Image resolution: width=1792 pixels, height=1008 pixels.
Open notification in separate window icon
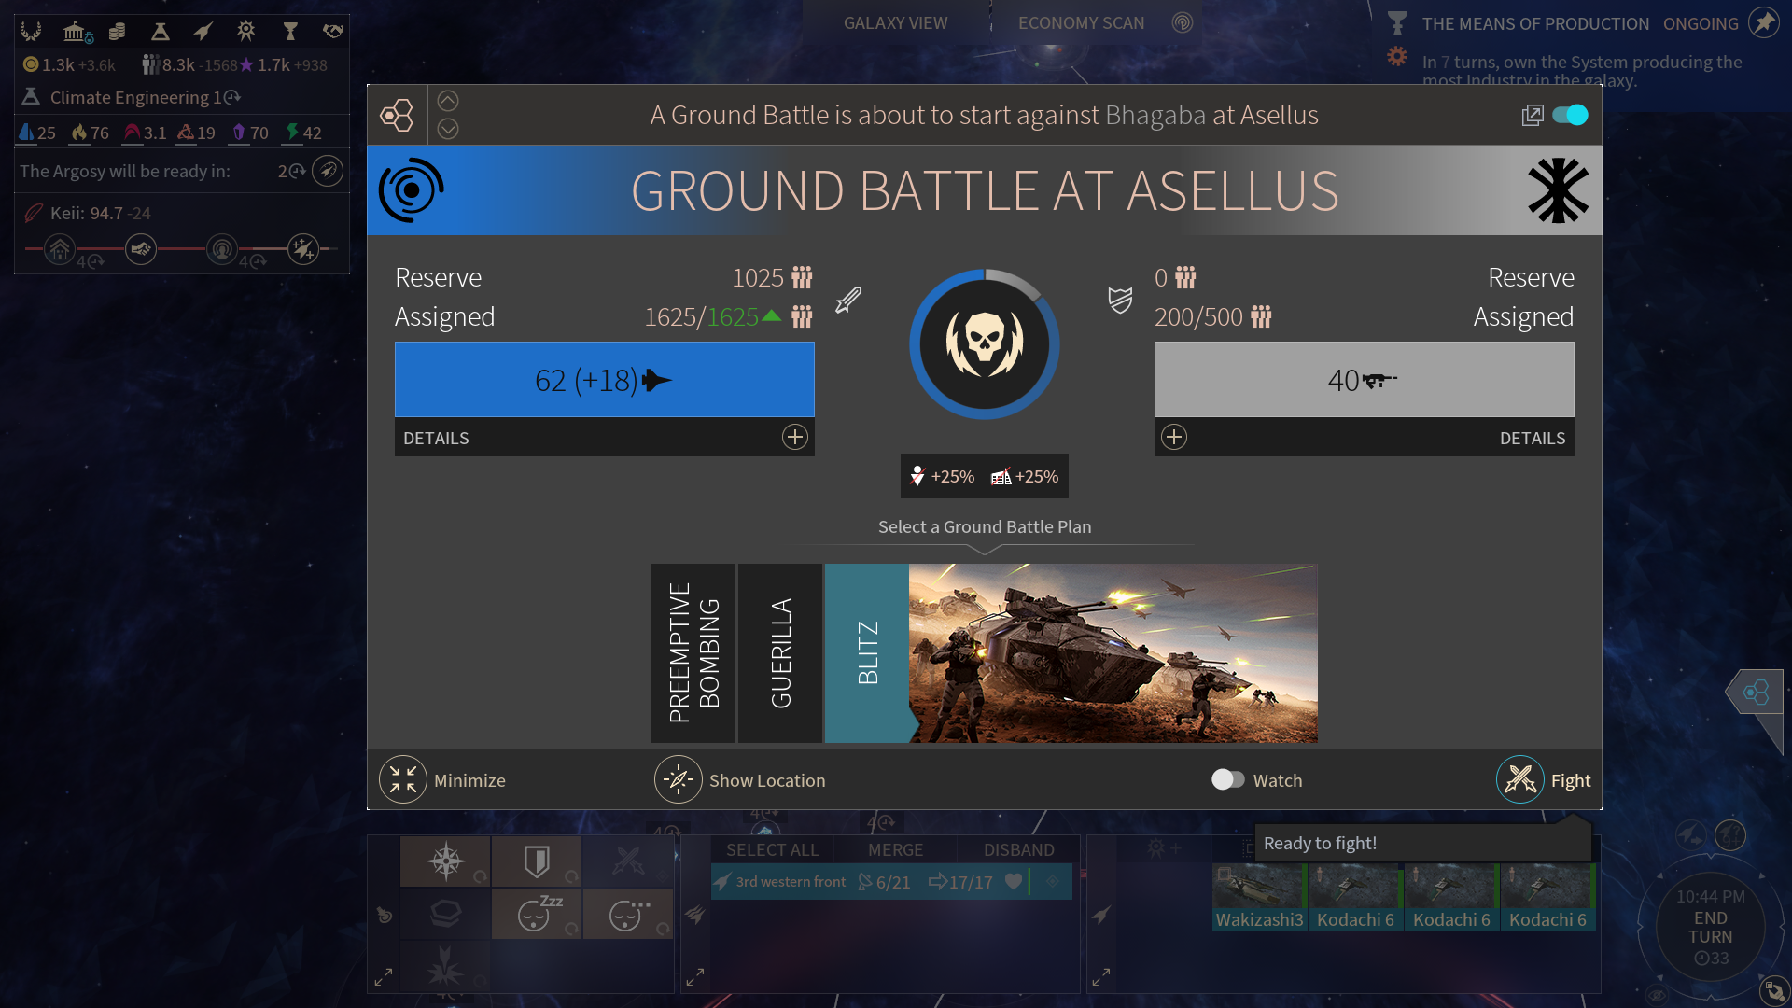click(x=1532, y=115)
